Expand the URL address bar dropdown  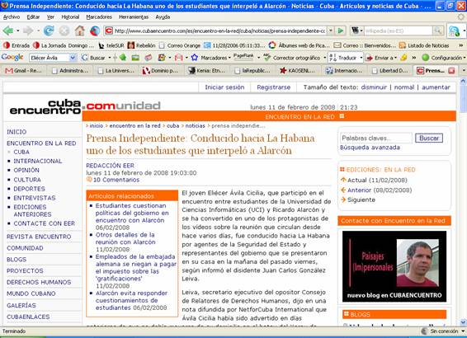click(x=330, y=31)
